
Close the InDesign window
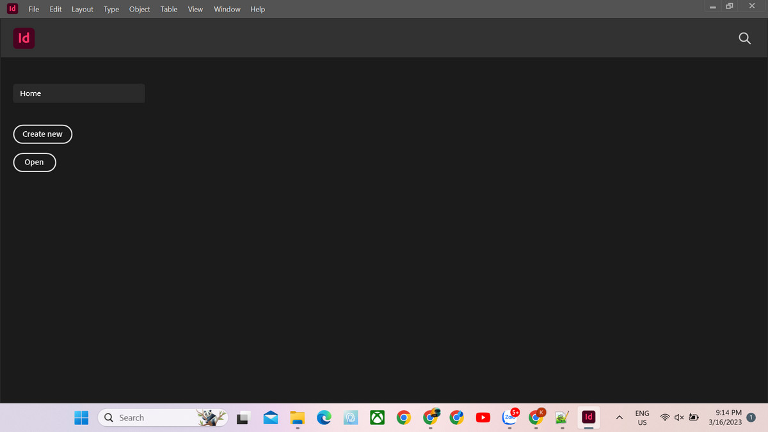click(752, 6)
